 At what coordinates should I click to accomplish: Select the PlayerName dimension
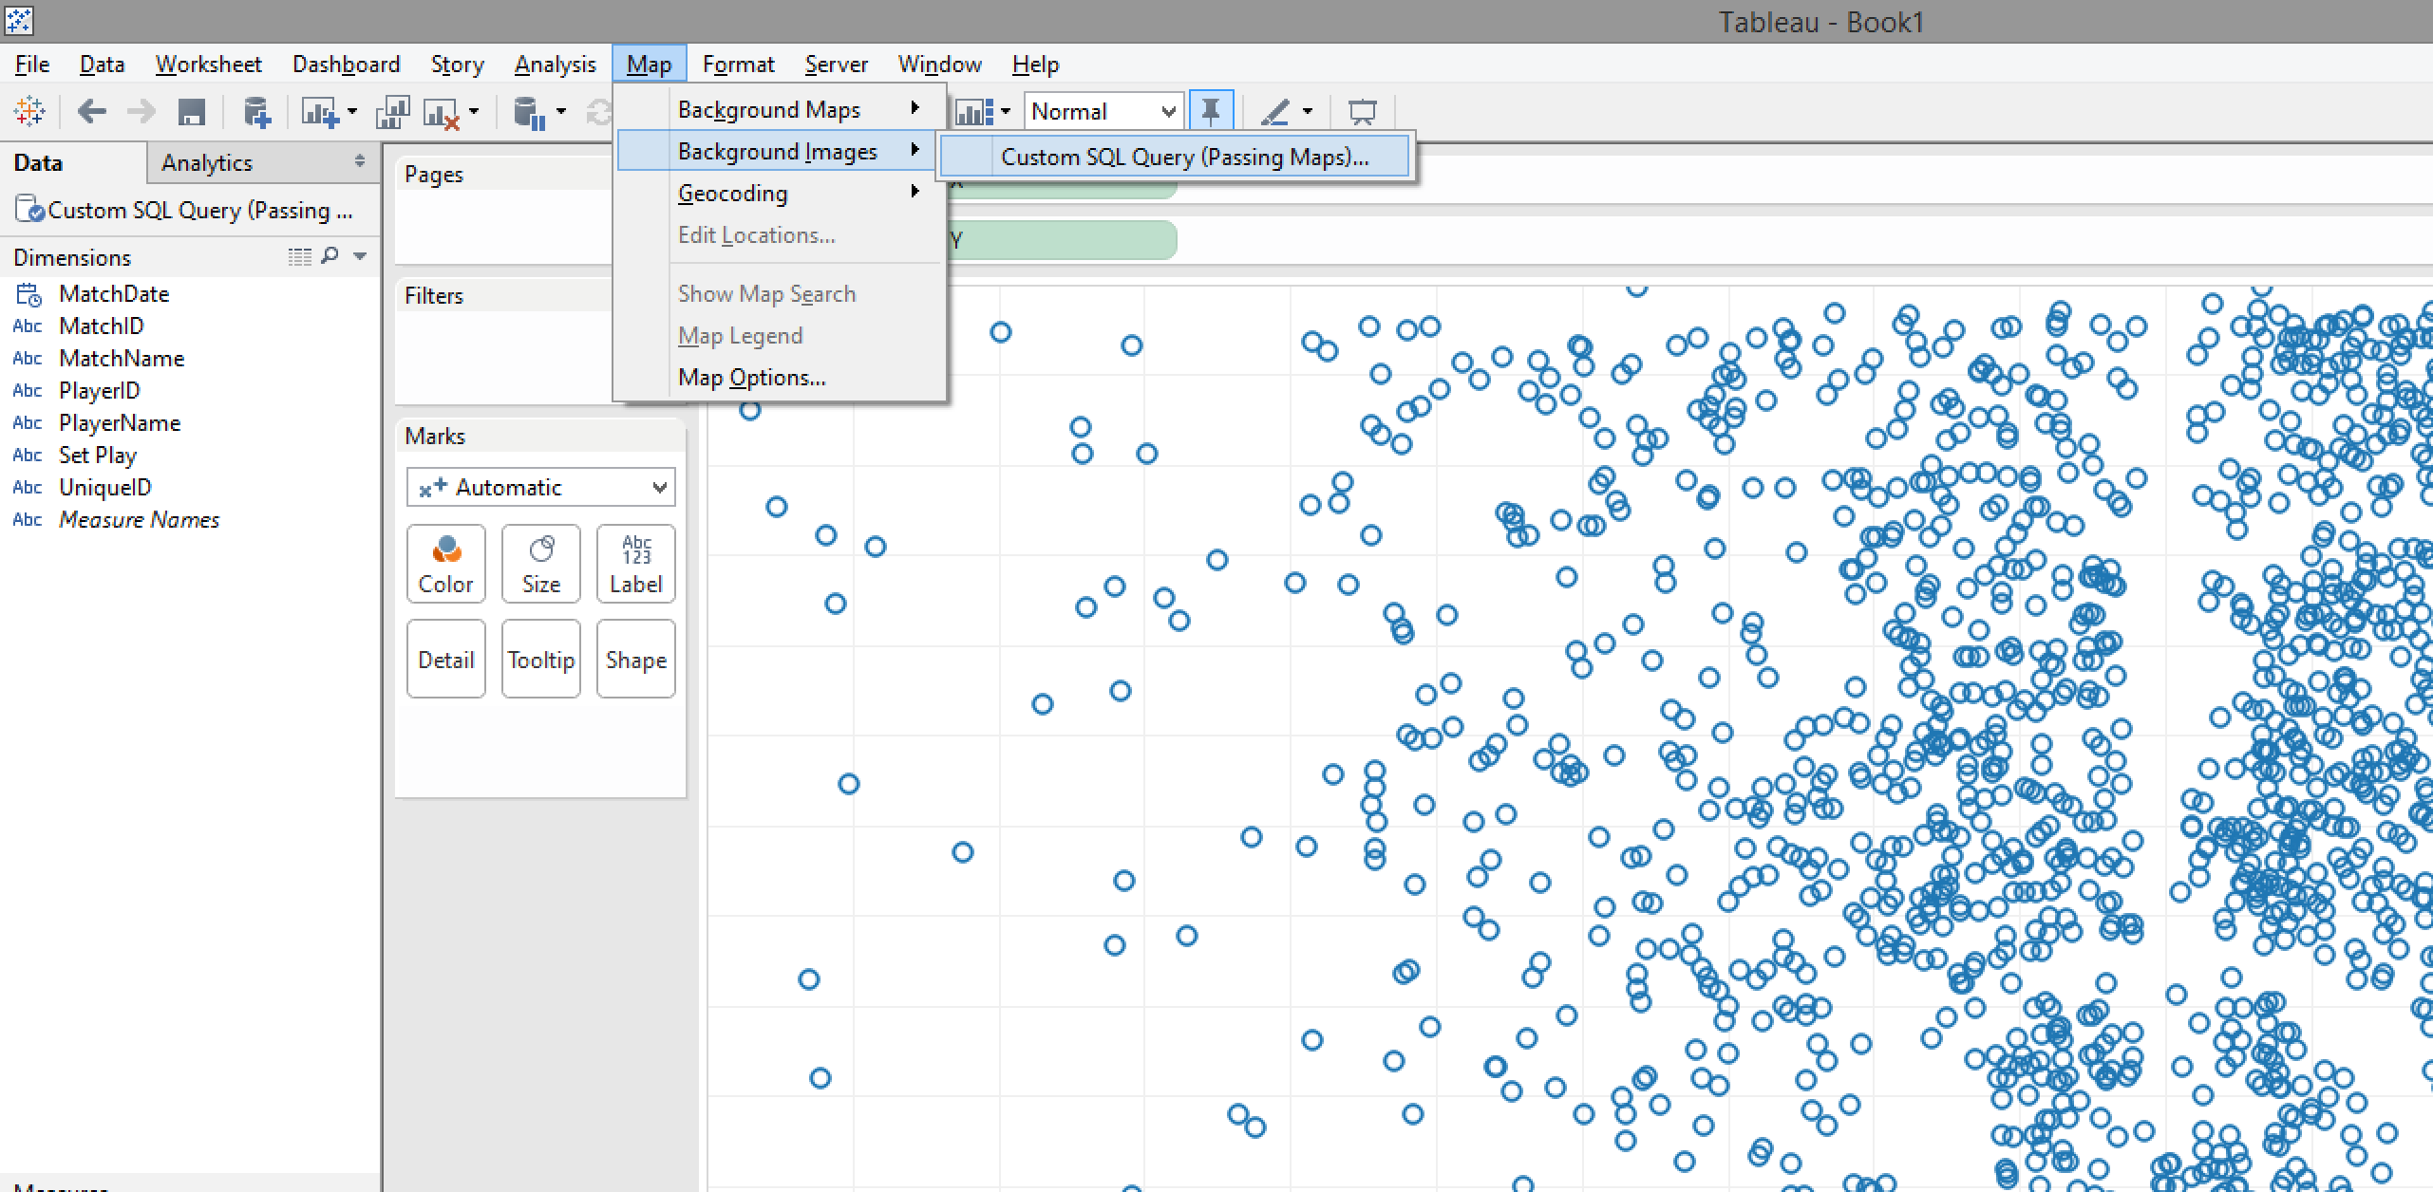[120, 423]
